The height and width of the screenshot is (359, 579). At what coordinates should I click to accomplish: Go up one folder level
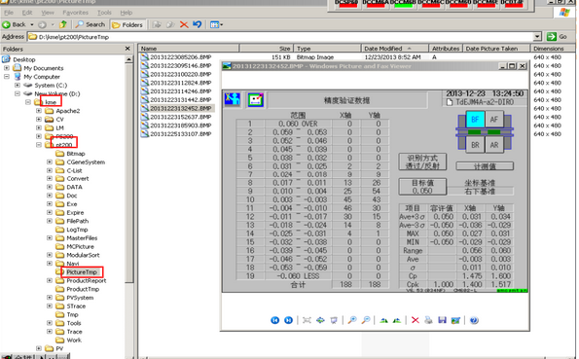coord(63,24)
